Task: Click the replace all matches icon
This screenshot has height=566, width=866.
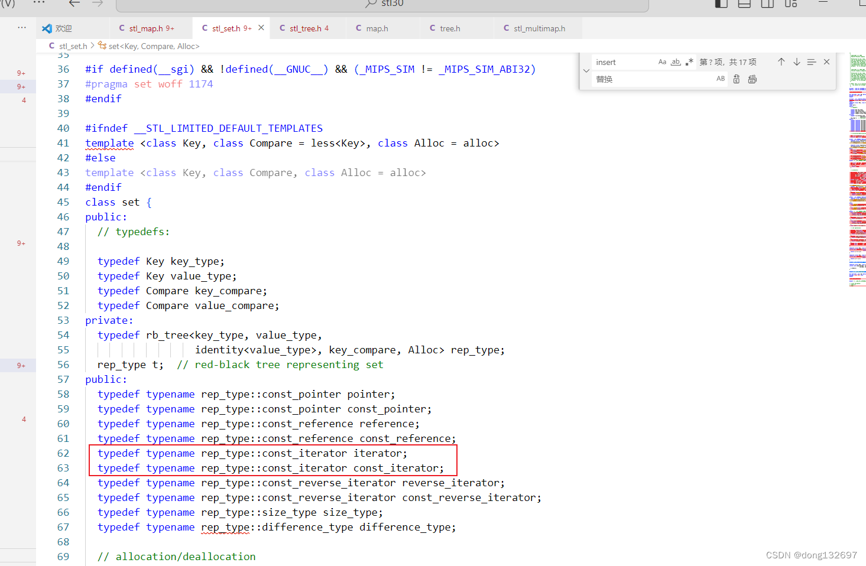Action: tap(753, 79)
